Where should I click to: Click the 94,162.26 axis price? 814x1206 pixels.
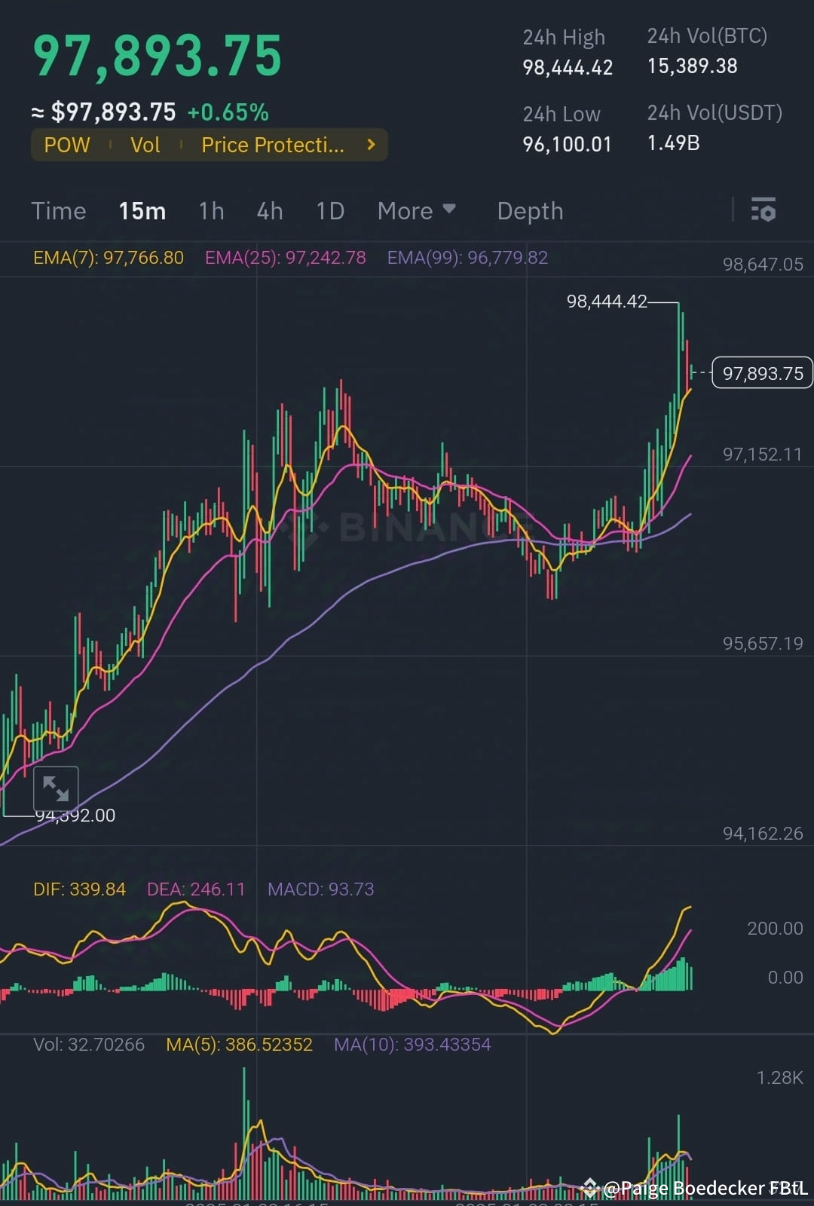tap(763, 834)
